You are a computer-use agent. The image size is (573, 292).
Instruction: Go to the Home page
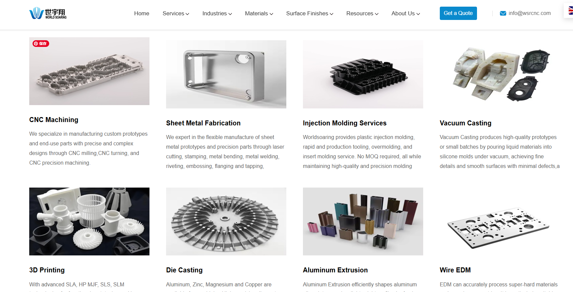click(x=142, y=13)
